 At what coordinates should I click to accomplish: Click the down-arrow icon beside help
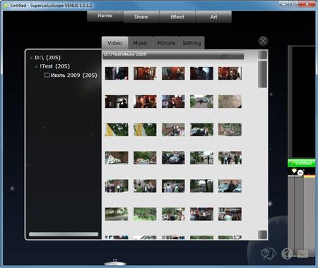(x=302, y=254)
